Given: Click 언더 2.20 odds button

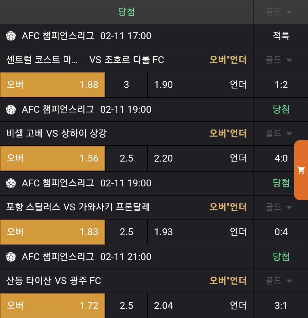Looking at the screenshot, I should 200,158.
